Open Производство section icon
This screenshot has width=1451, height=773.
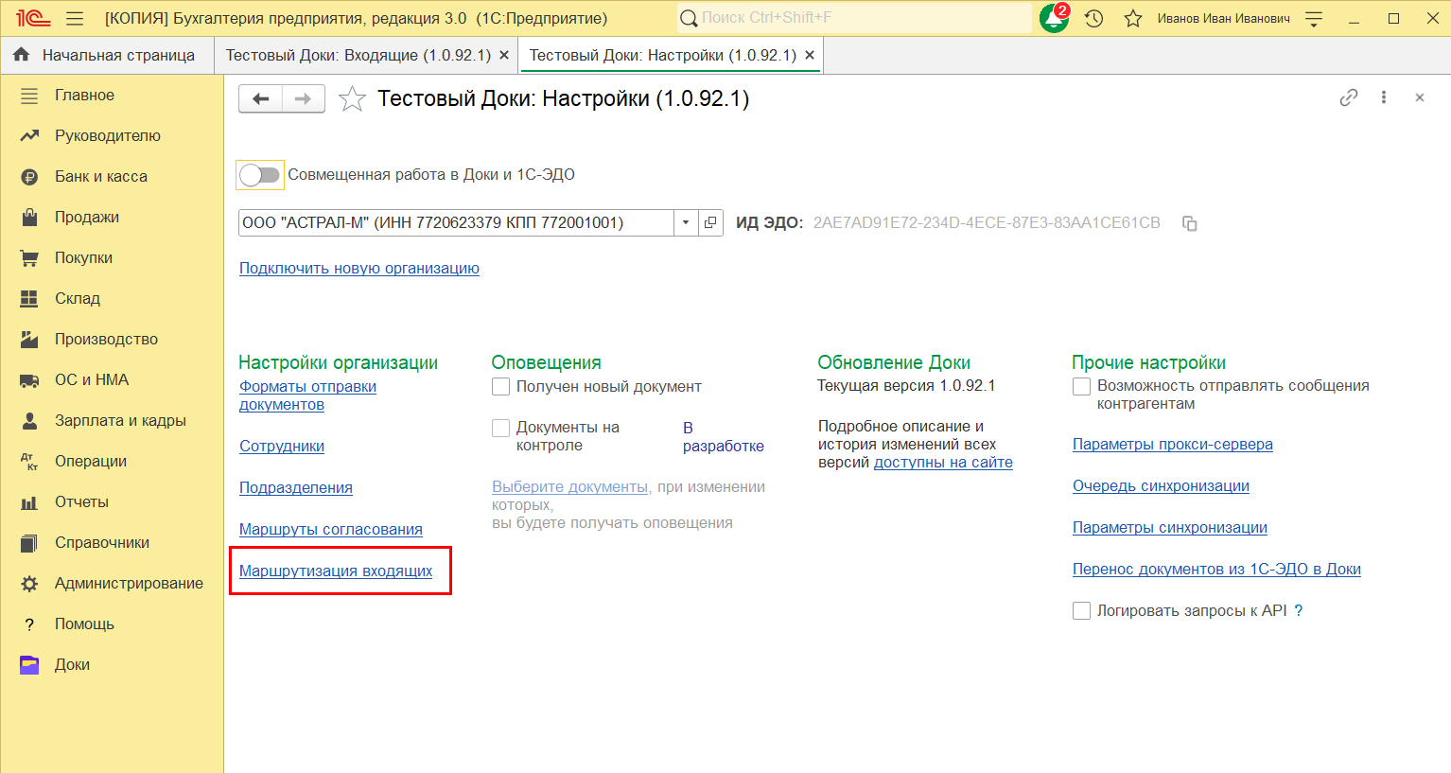[29, 339]
